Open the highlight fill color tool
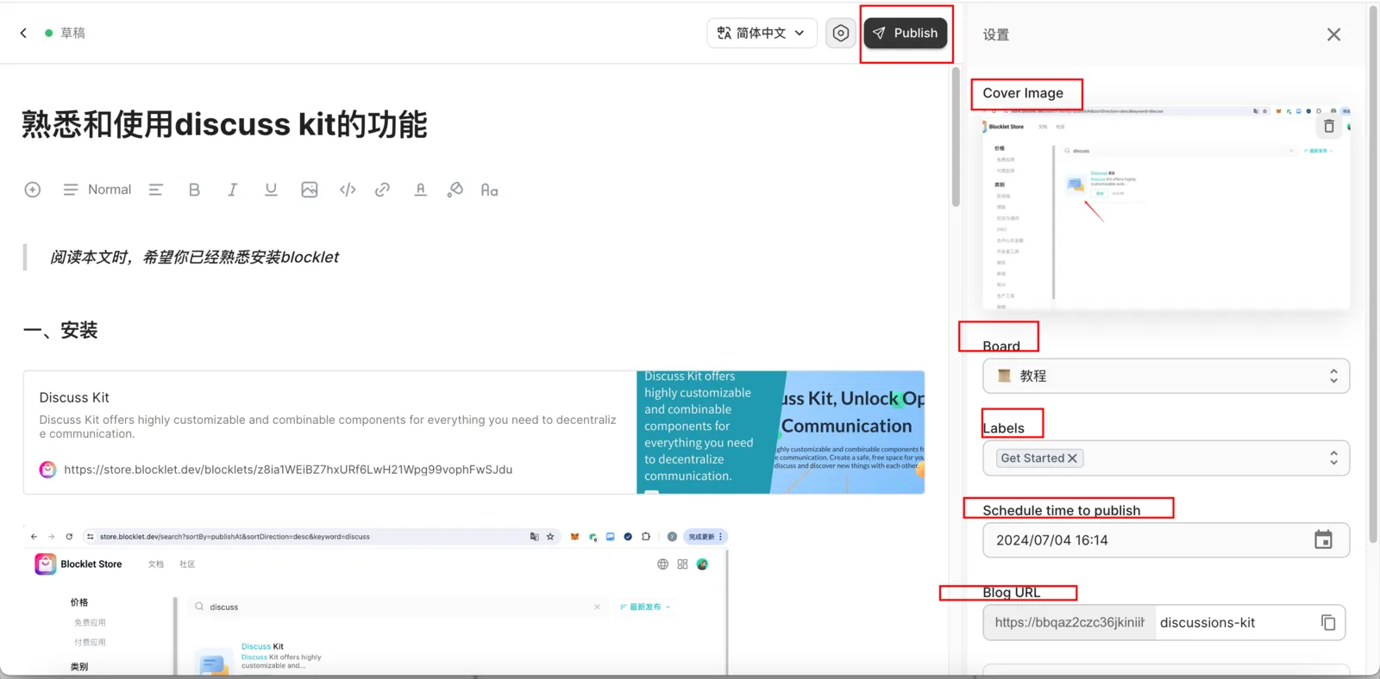Image resolution: width=1380 pixels, height=679 pixels. [455, 190]
